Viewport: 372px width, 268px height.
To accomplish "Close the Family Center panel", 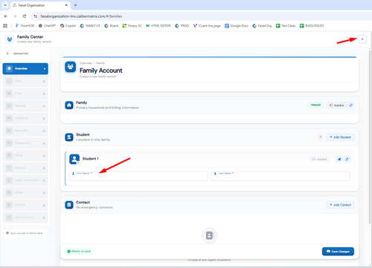I will pyautogui.click(x=362, y=39).
